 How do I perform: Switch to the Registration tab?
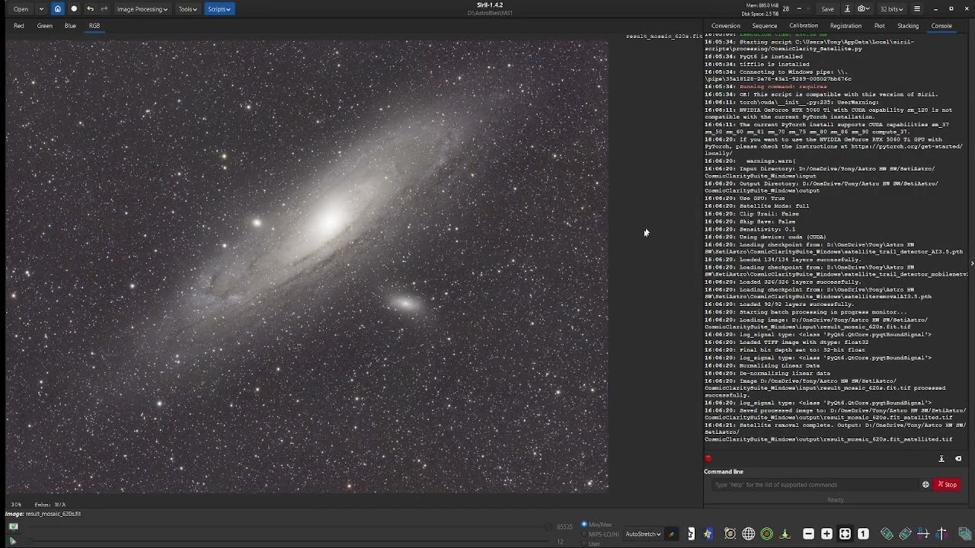pyautogui.click(x=846, y=26)
